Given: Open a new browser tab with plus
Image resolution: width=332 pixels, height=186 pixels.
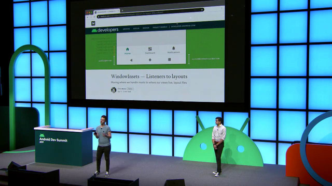Looking at the screenshot, I should click(x=122, y=10).
